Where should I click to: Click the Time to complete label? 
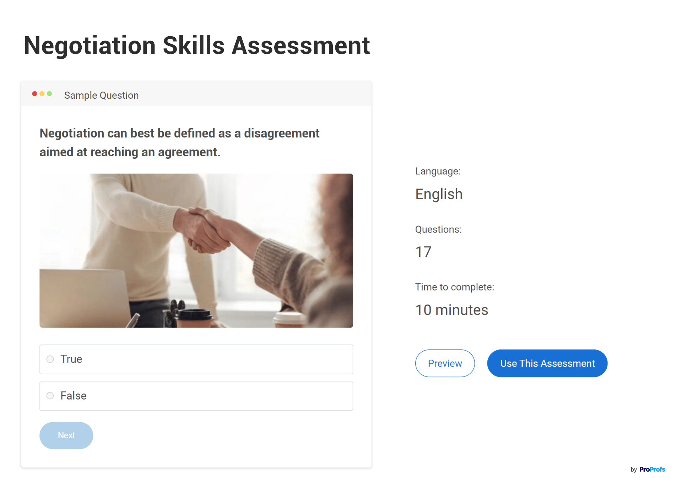point(454,287)
